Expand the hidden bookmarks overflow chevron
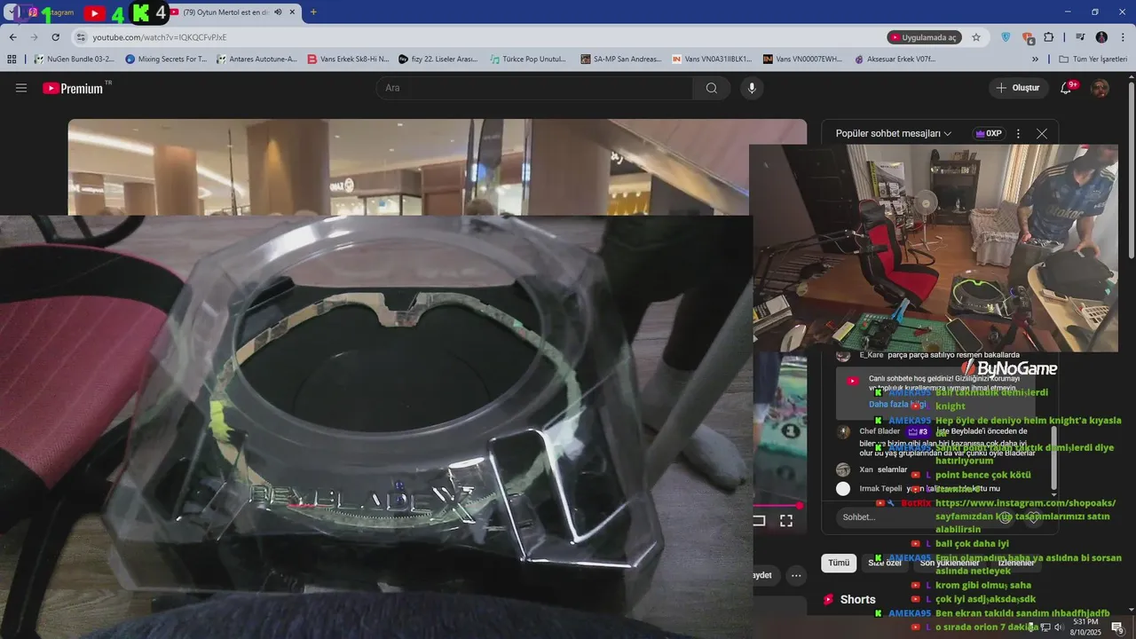 coord(1035,59)
